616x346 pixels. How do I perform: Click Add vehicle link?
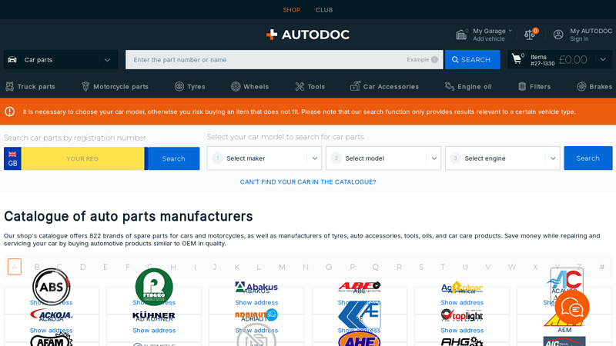coord(489,39)
